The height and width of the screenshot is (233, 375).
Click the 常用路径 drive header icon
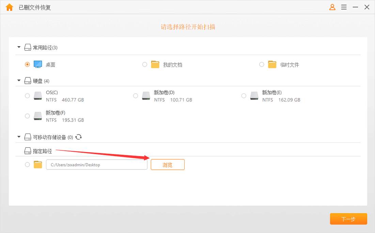(28, 47)
